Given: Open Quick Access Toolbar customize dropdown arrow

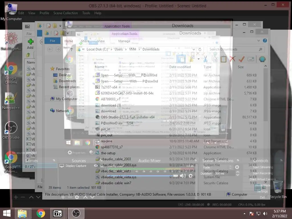Looking at the screenshot, I should [68, 34].
